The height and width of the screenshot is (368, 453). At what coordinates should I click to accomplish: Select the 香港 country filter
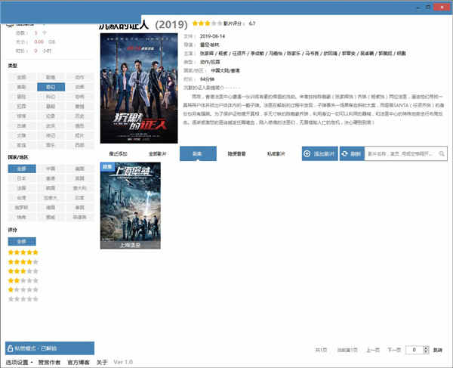[x=51, y=178]
